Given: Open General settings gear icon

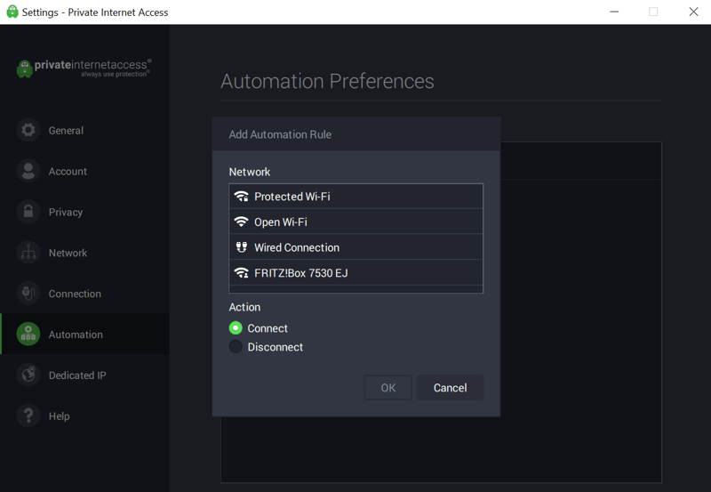Looking at the screenshot, I should (x=28, y=130).
